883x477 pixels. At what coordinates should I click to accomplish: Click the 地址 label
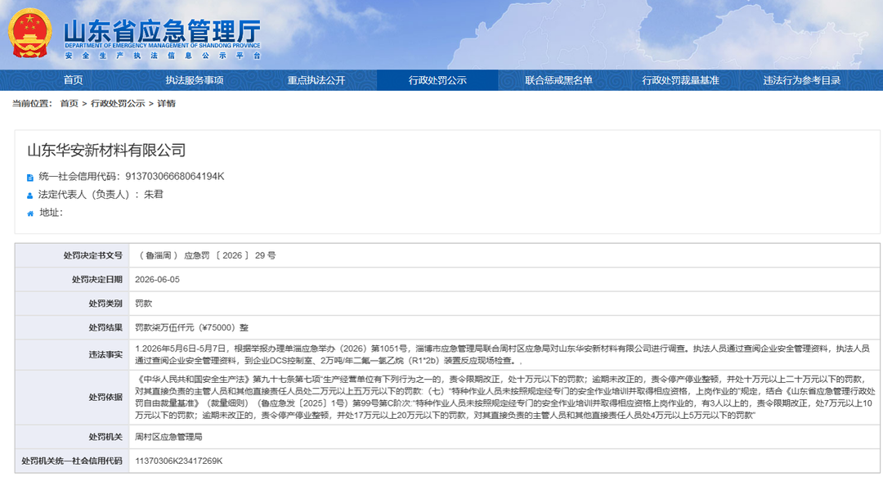(x=51, y=213)
